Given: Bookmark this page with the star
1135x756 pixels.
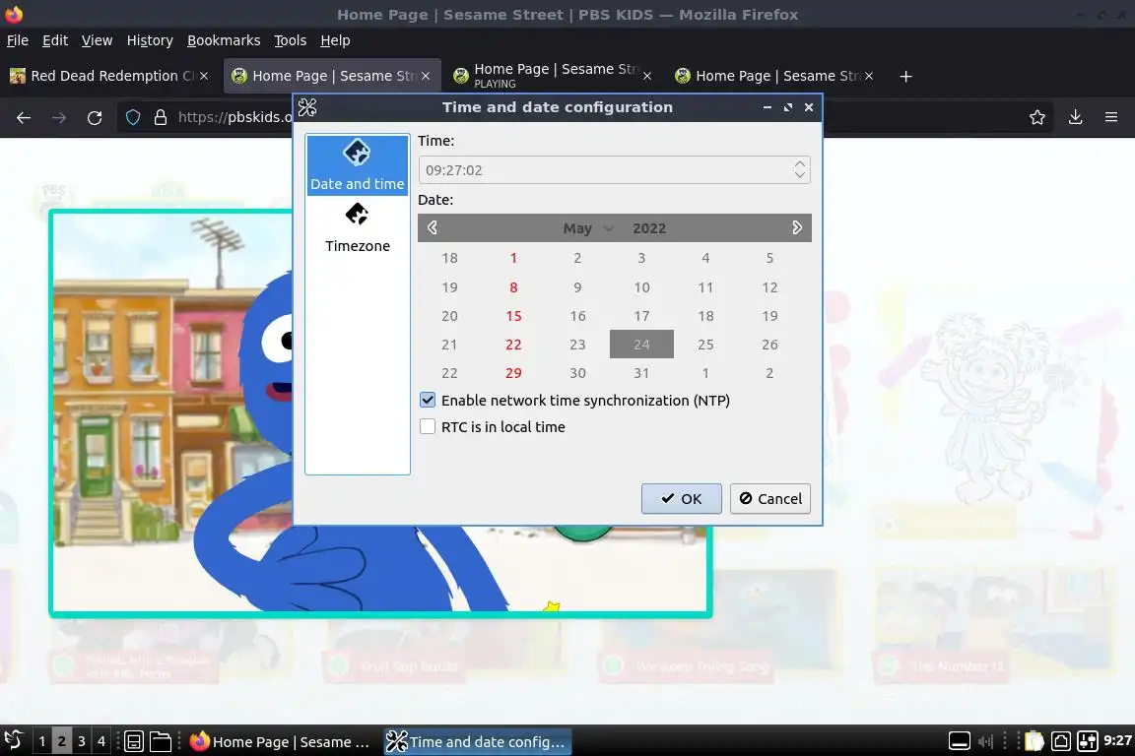Looking at the screenshot, I should coord(1037,117).
